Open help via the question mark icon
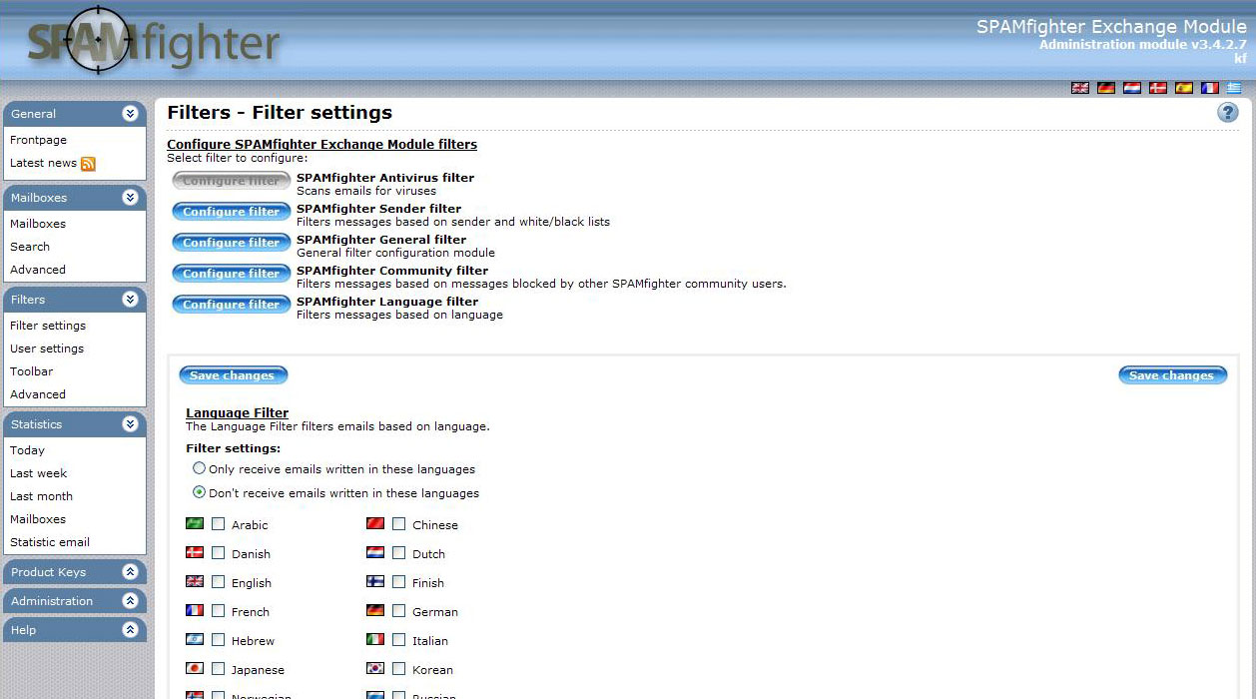1256x699 pixels. [x=1228, y=113]
